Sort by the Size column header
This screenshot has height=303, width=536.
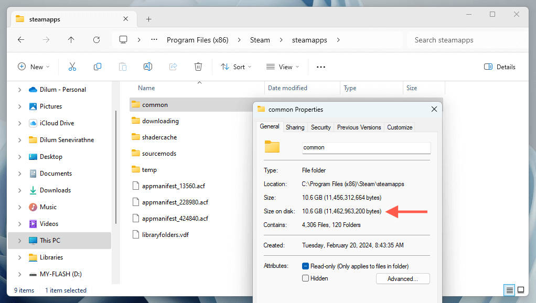[x=412, y=88]
